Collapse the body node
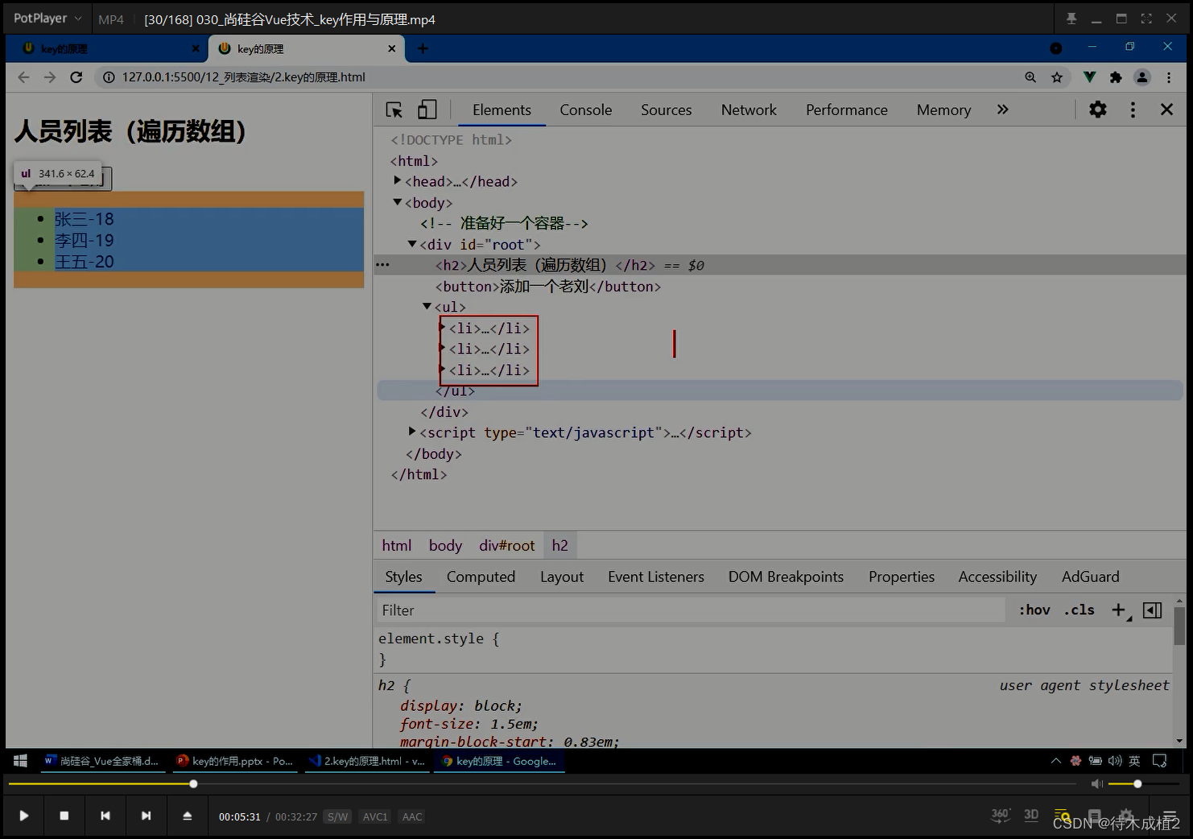This screenshot has height=839, width=1193. pos(398,202)
